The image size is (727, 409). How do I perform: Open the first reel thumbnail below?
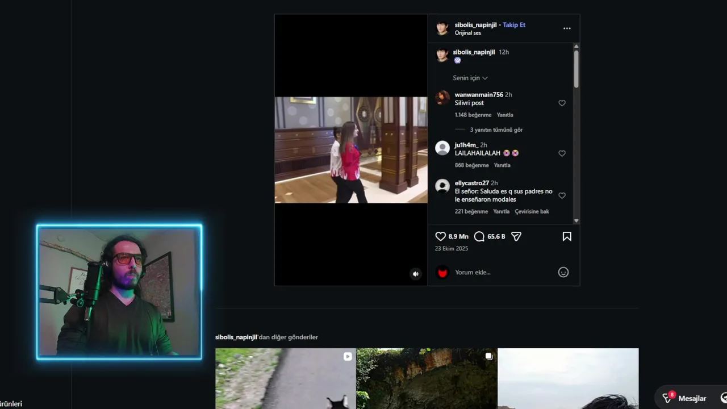pos(286,378)
